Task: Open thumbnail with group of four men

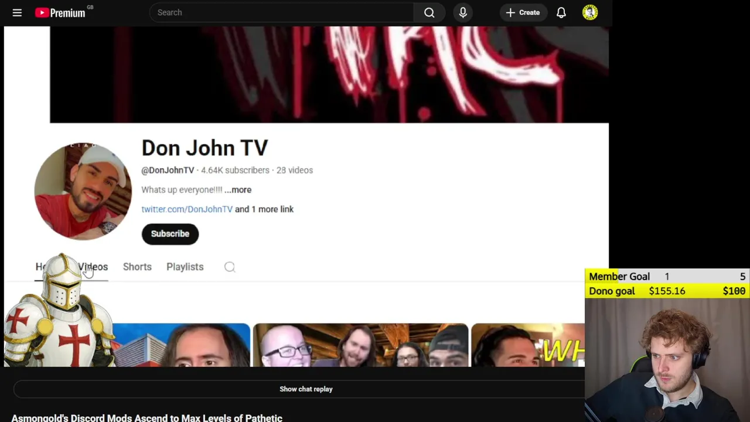Action: 360,345
